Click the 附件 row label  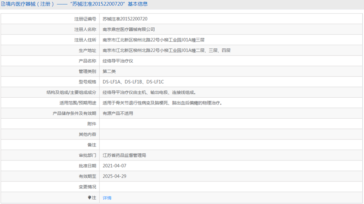click(x=92, y=124)
